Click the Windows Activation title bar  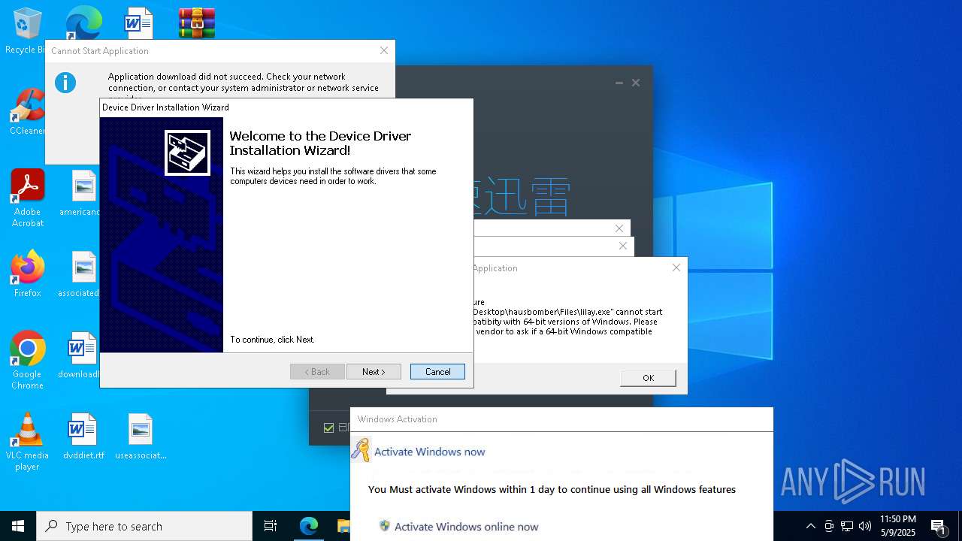(x=561, y=419)
